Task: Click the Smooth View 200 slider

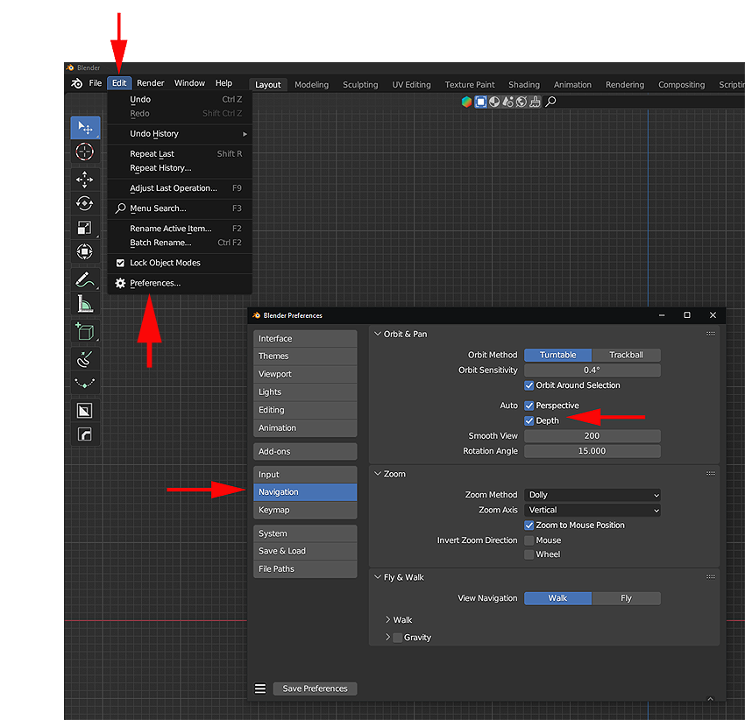Action: click(592, 436)
